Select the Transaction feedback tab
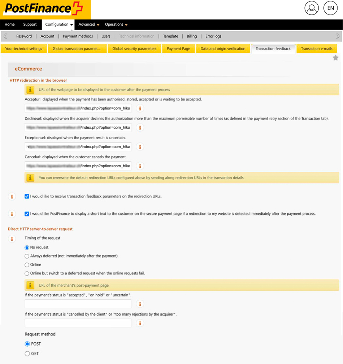Screen dimensions: 343x364 [273, 49]
